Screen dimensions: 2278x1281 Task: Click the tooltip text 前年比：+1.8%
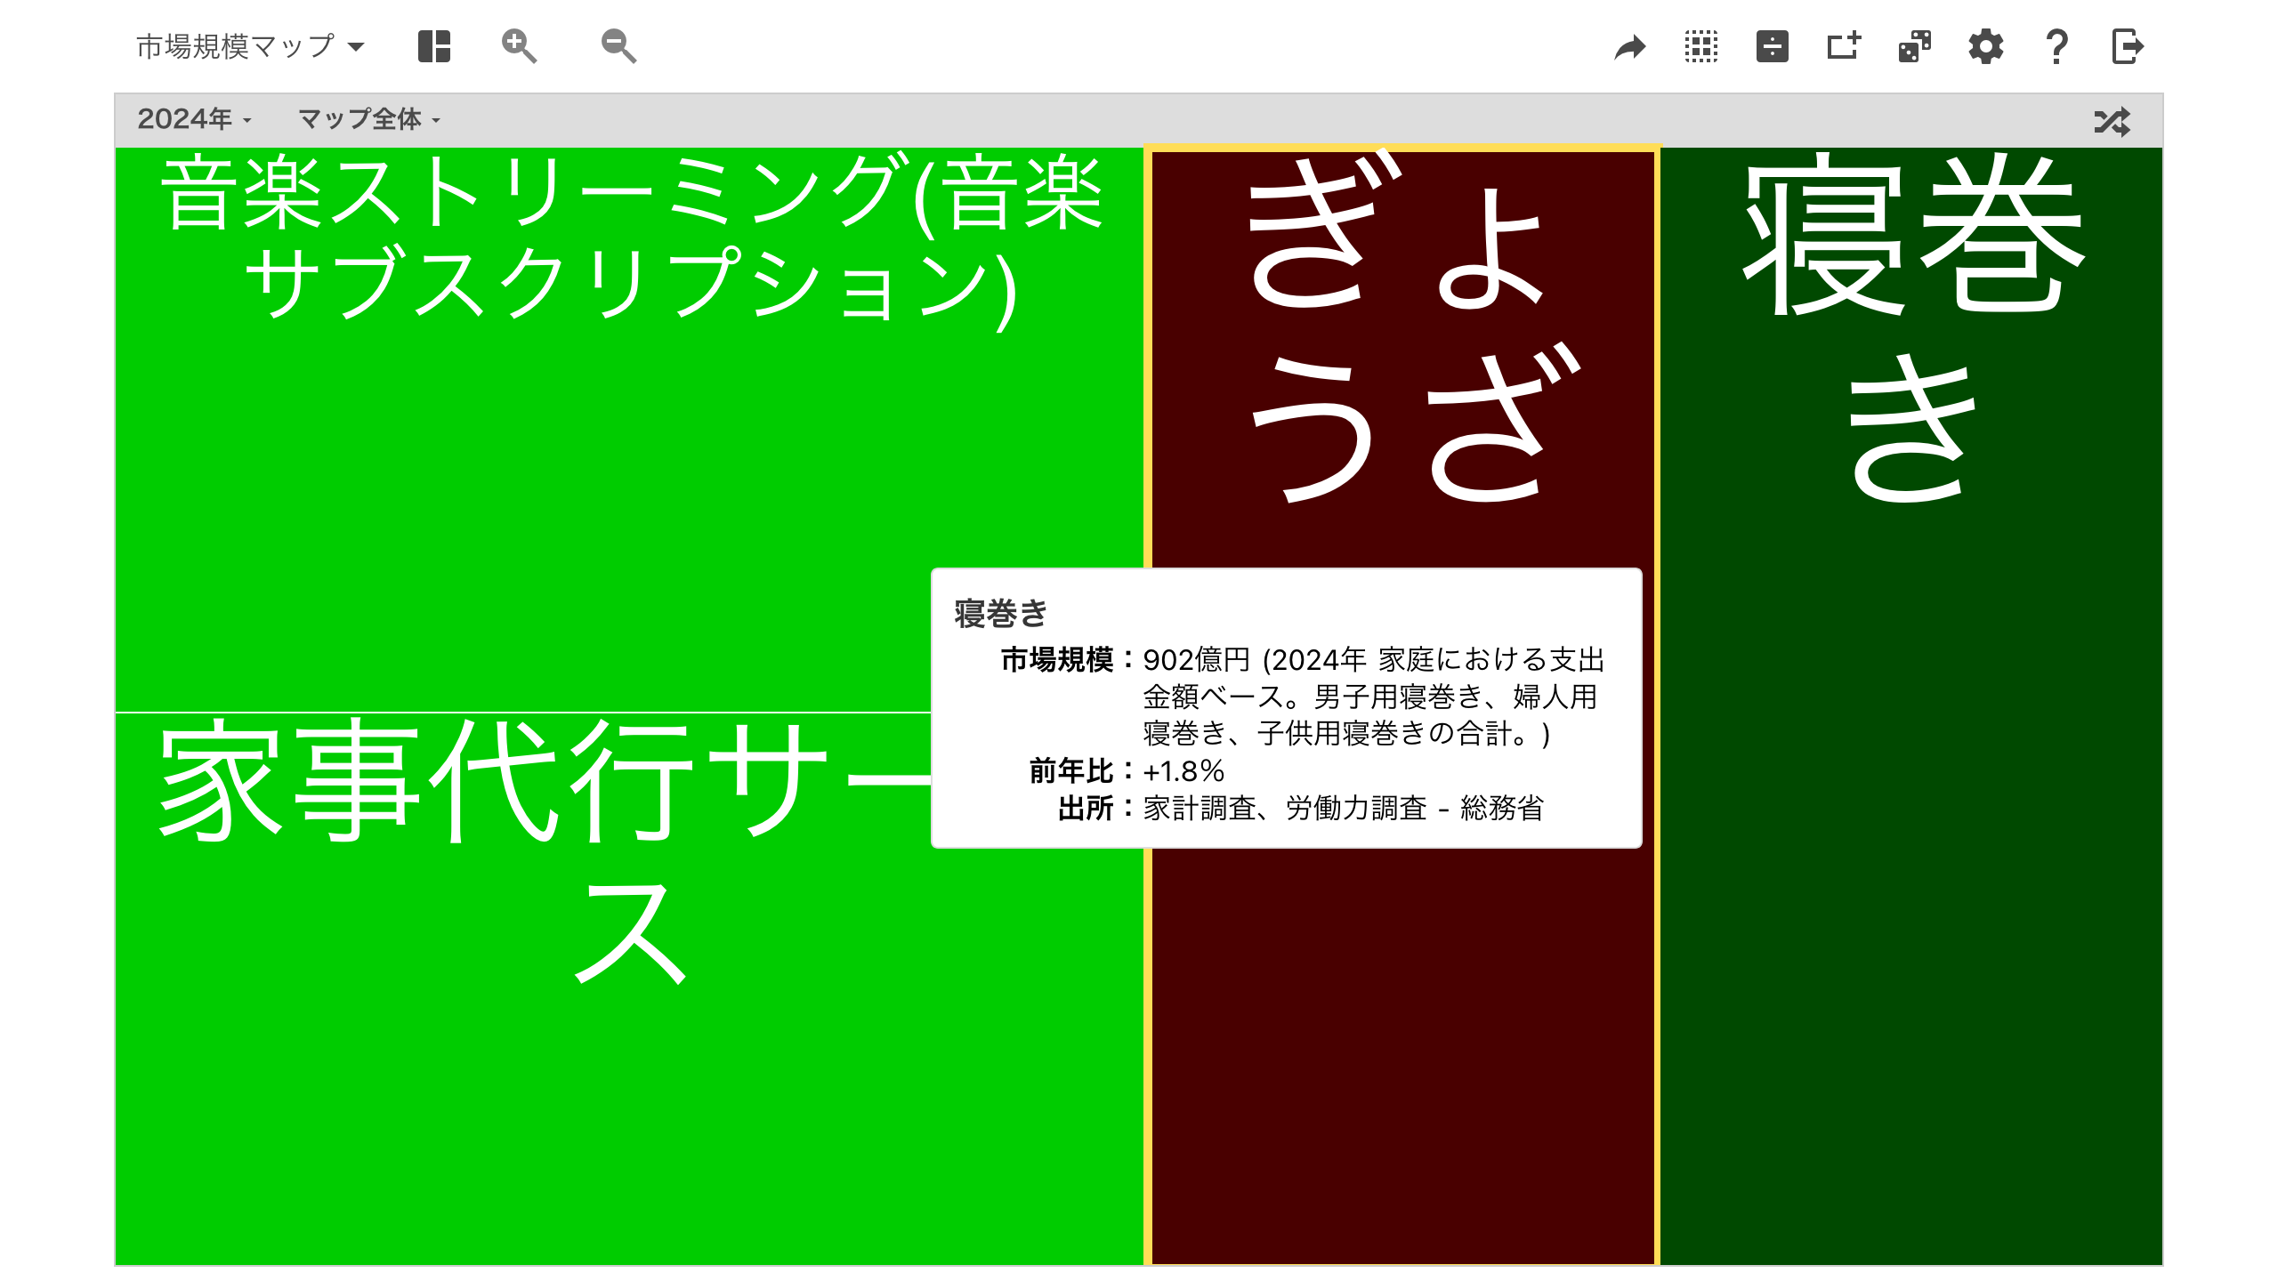click(1127, 770)
